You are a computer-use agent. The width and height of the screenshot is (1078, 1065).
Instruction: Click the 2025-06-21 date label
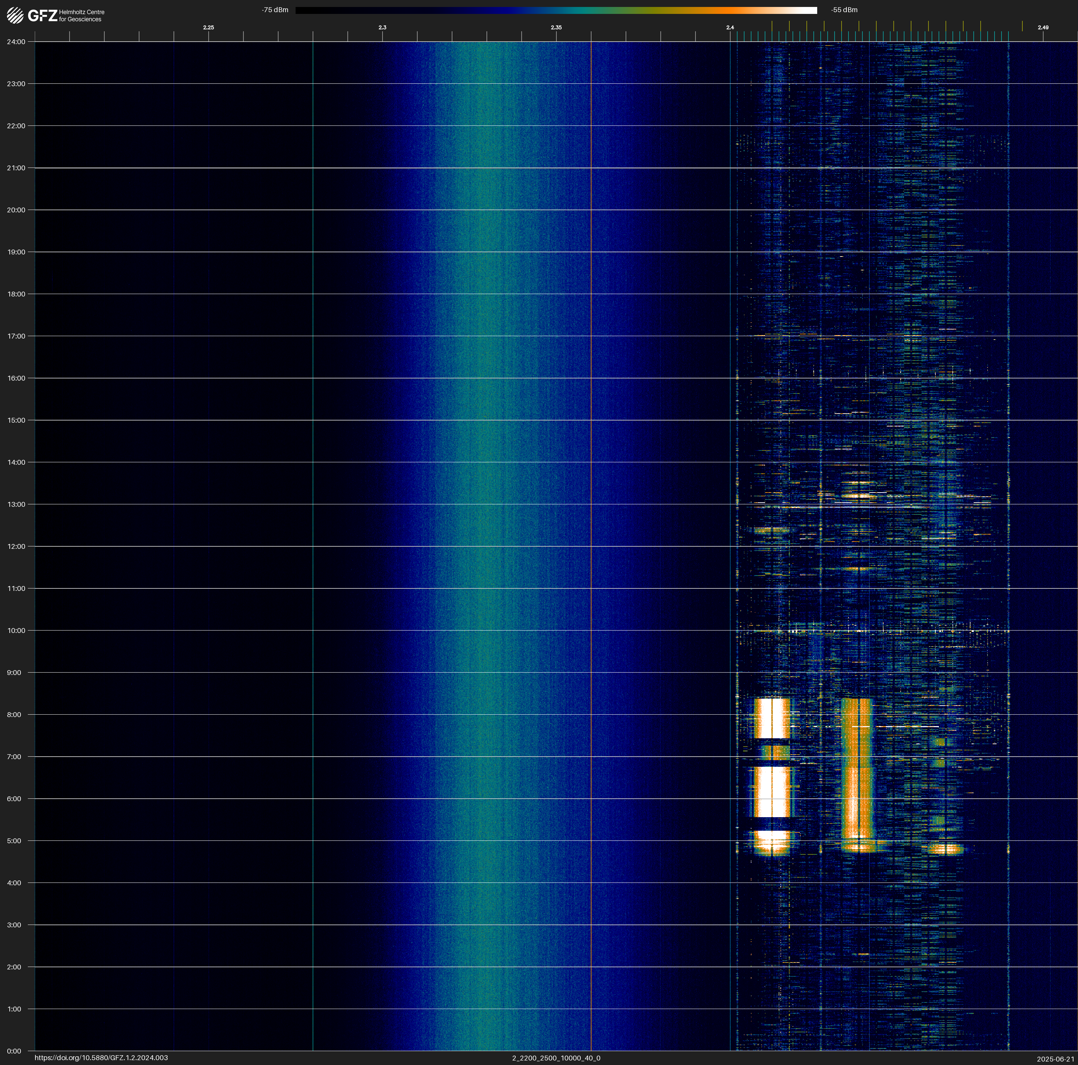tap(1055, 1059)
